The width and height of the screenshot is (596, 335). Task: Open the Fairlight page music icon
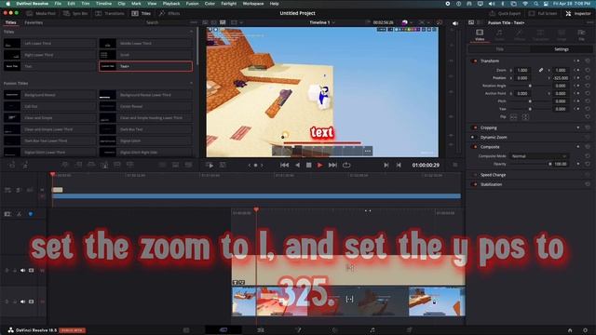tap(372, 330)
